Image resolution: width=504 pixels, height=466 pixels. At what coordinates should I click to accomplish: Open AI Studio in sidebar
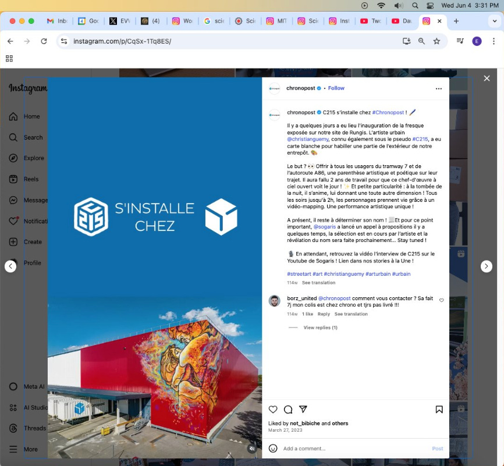(x=29, y=407)
